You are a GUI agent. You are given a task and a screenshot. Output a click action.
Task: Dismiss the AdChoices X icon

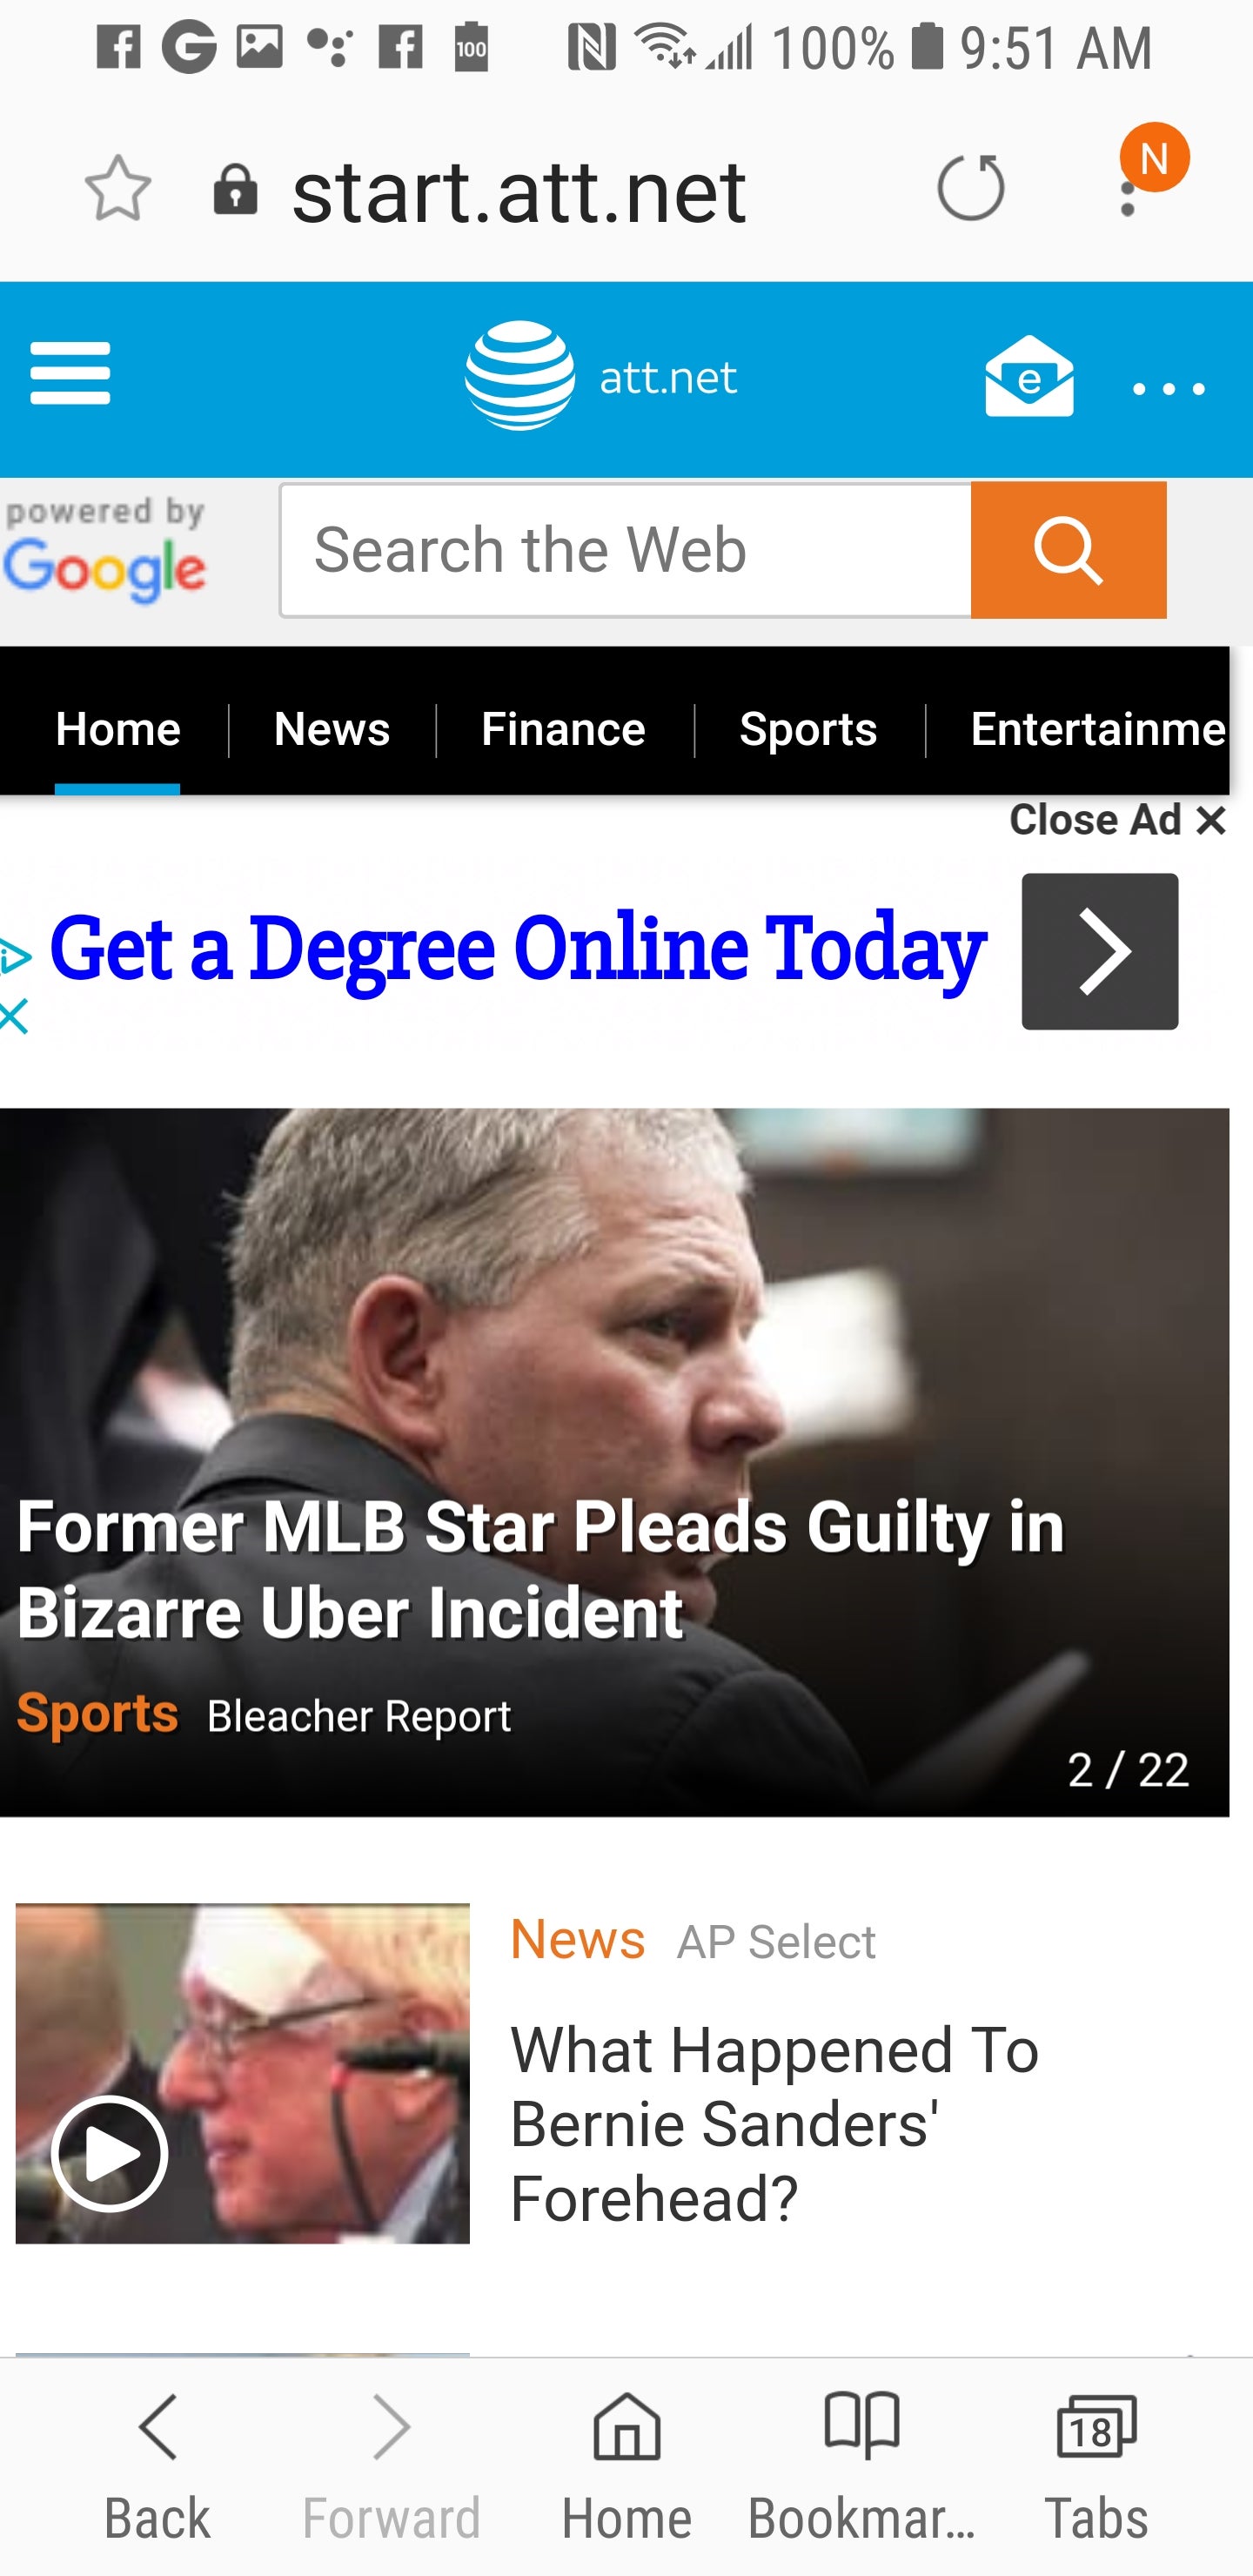coord(14,1018)
